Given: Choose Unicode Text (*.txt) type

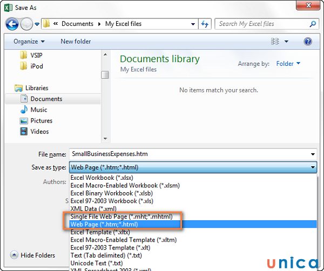Looking at the screenshot, I should point(193,263).
